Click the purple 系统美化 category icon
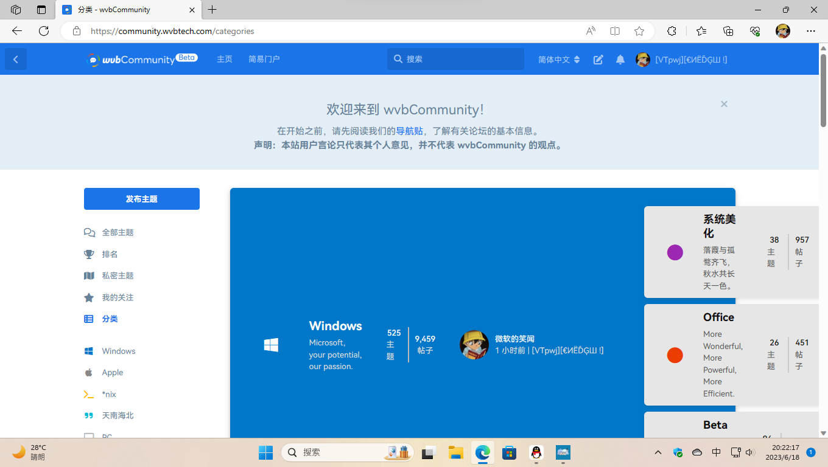 coord(675,252)
